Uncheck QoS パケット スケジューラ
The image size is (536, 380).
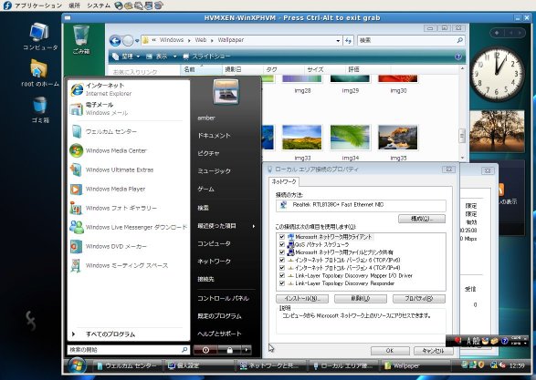click(x=282, y=244)
